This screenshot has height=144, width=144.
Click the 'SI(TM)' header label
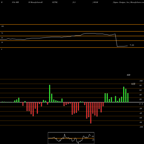pos(55,2)
